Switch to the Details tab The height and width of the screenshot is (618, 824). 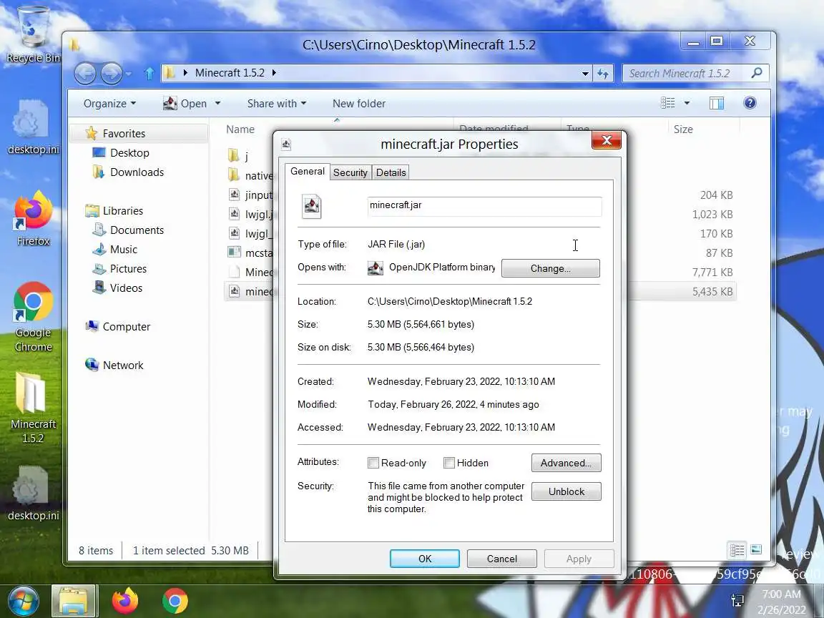point(391,172)
